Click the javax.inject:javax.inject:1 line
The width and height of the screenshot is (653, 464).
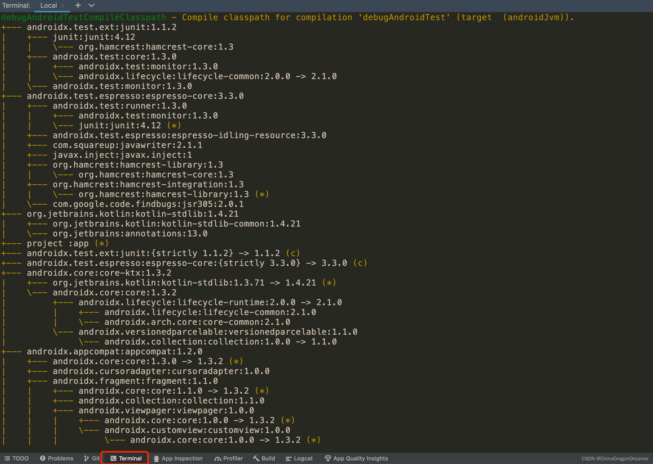tap(122, 155)
